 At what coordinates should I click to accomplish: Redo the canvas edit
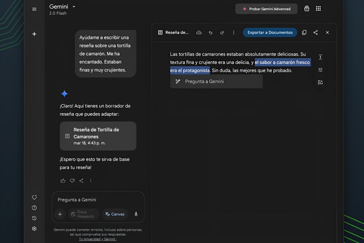pos(222,33)
